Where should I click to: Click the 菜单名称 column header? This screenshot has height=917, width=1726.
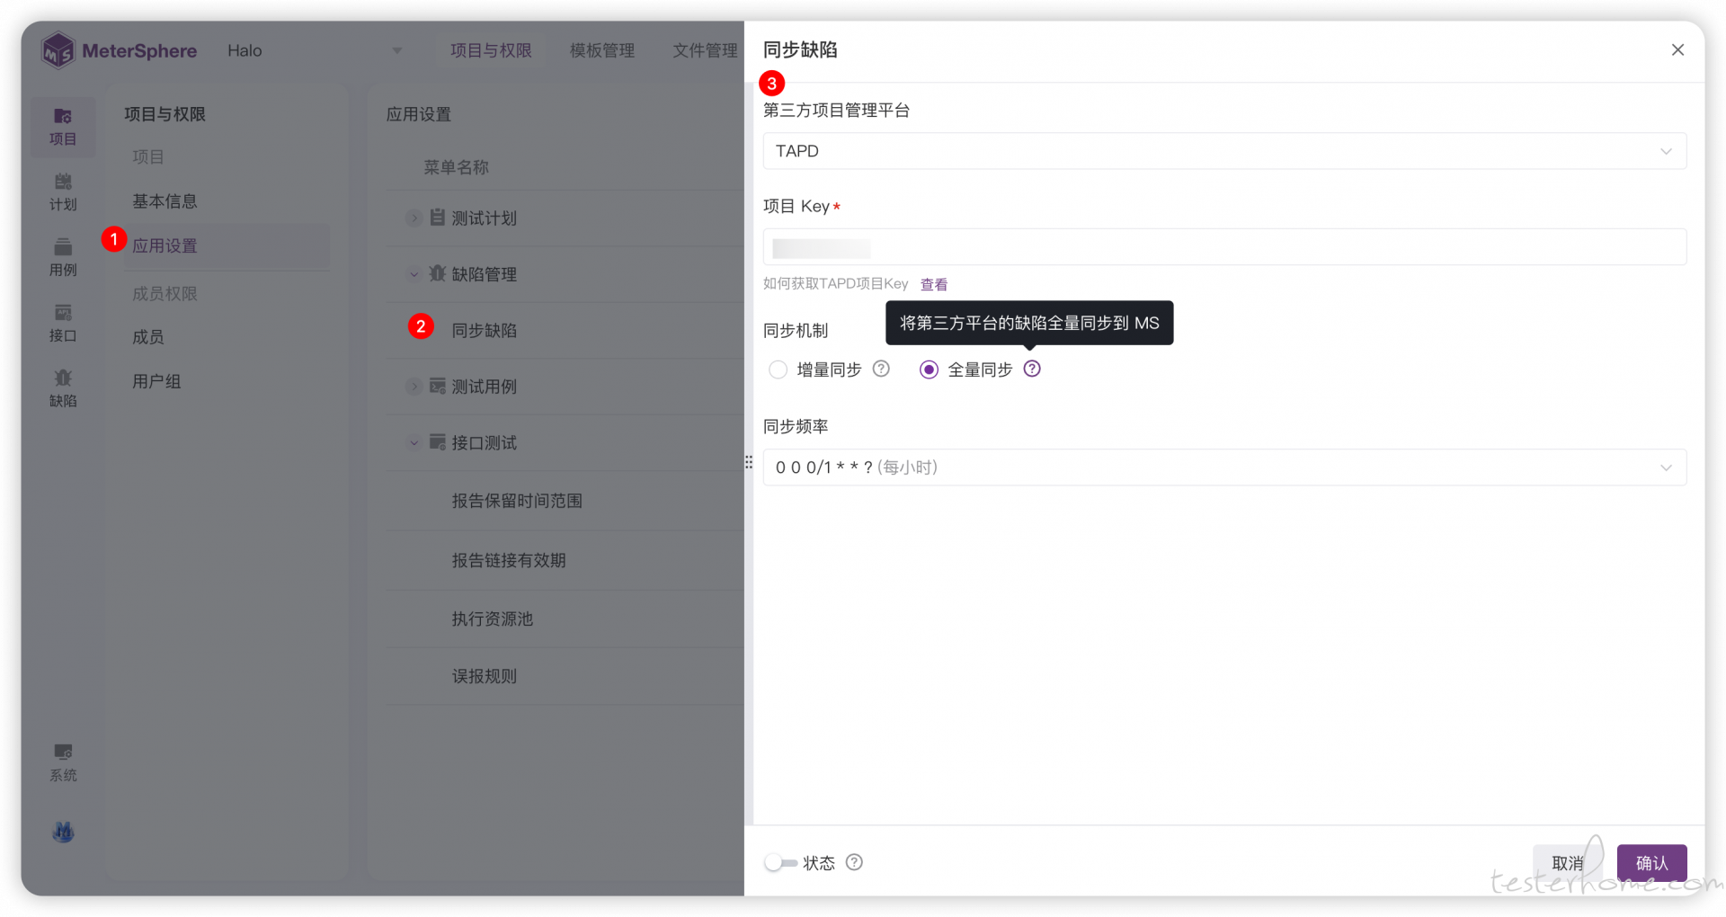457,167
